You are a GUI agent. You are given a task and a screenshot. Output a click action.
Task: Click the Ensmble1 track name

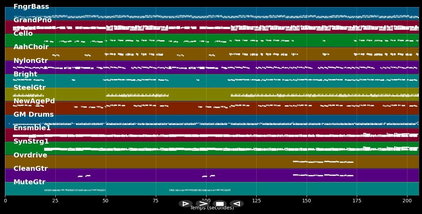(32, 128)
